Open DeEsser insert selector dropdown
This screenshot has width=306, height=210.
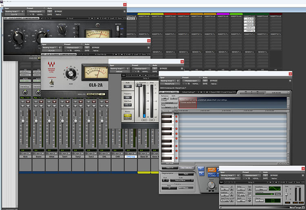click(x=120, y=72)
